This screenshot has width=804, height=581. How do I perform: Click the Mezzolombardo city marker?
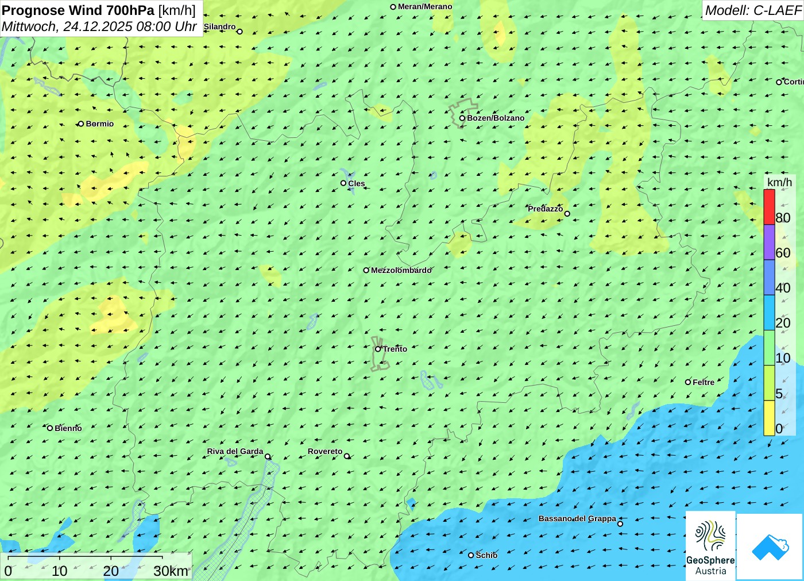coord(366,270)
